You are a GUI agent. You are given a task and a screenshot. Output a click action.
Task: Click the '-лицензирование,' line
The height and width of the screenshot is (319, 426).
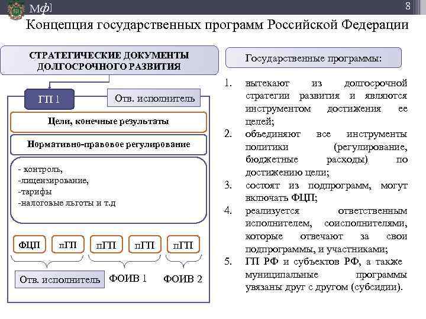pyautogui.click(x=53, y=181)
